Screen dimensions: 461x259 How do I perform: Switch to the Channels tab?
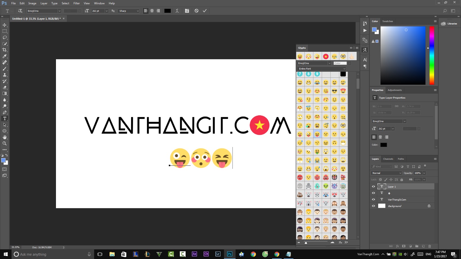tap(388, 159)
